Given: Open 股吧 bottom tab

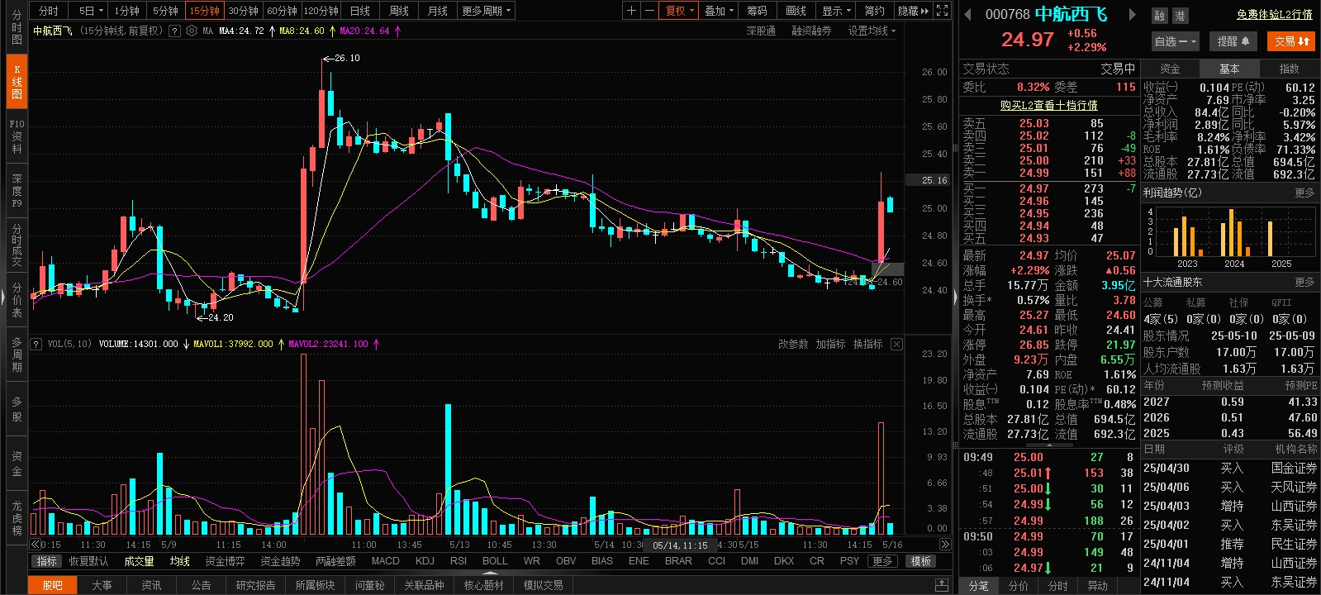Looking at the screenshot, I should [53, 585].
